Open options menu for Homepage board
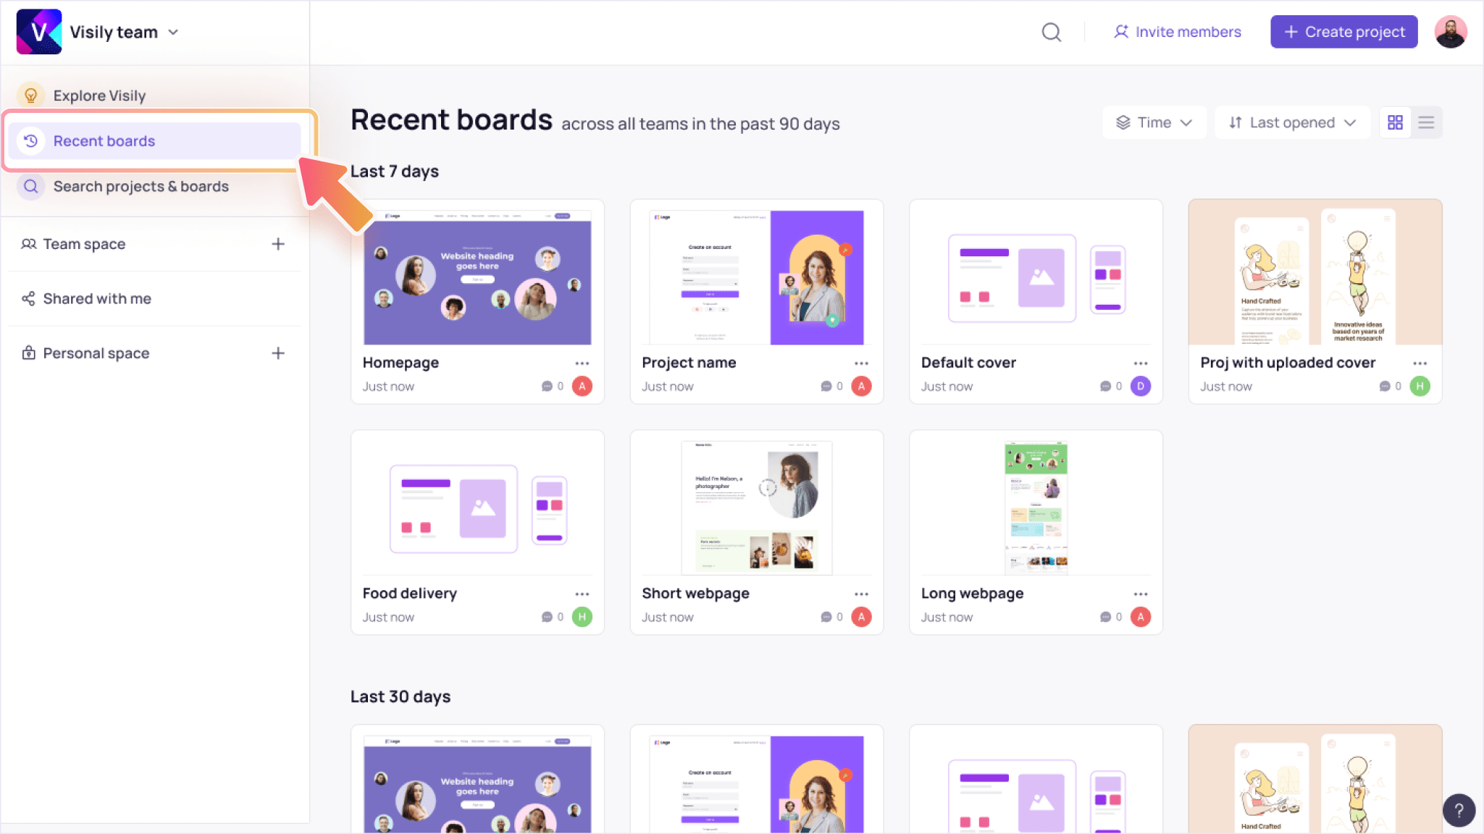1484x834 pixels. pos(584,363)
